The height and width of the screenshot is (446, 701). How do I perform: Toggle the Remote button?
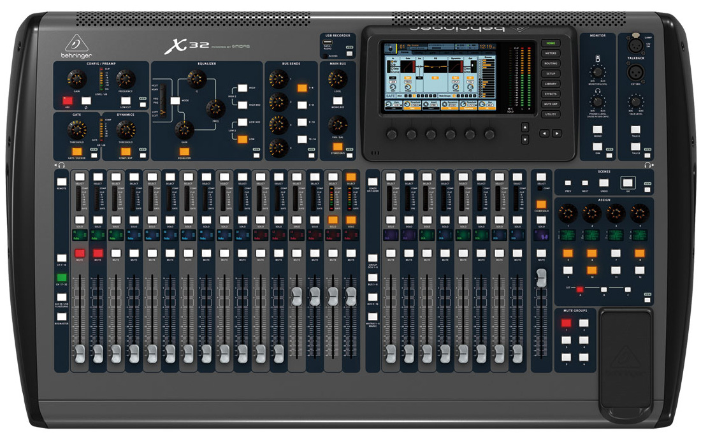[x=62, y=182]
